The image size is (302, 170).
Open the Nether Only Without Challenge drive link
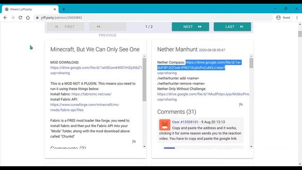pyautogui.click(x=203, y=94)
